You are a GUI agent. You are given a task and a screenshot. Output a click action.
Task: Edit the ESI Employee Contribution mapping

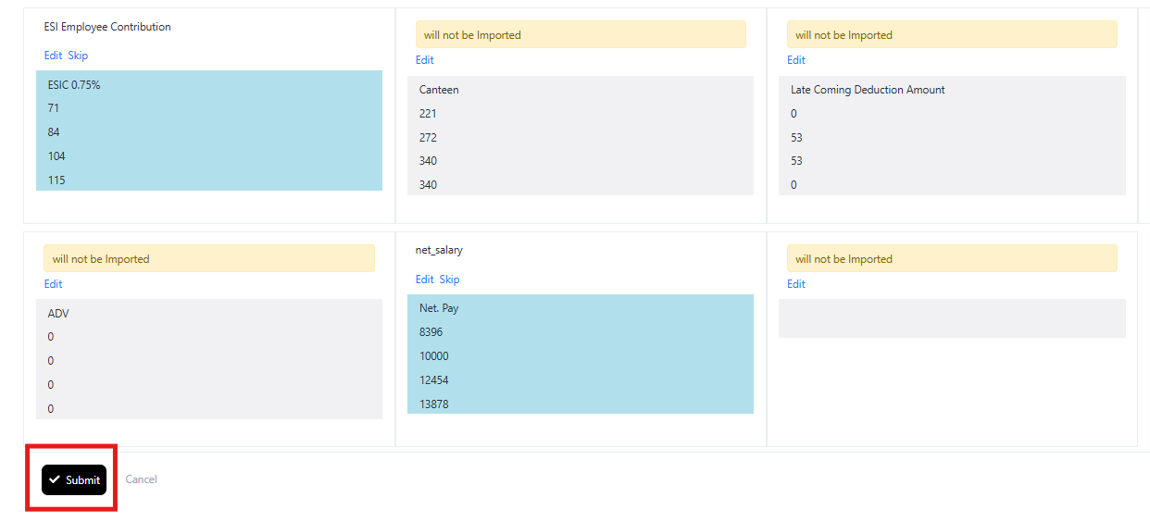tap(53, 56)
